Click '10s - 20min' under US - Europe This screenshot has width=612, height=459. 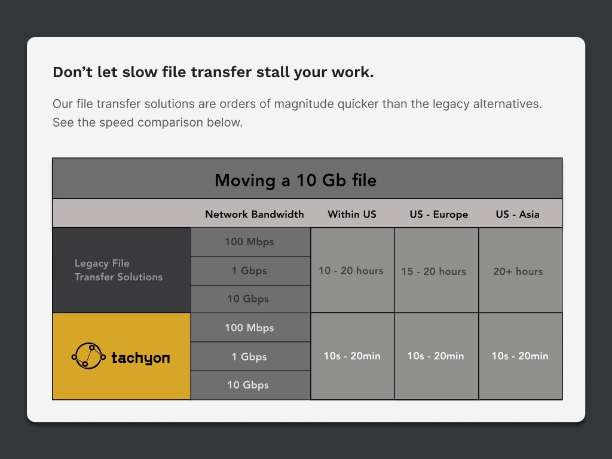[436, 356]
